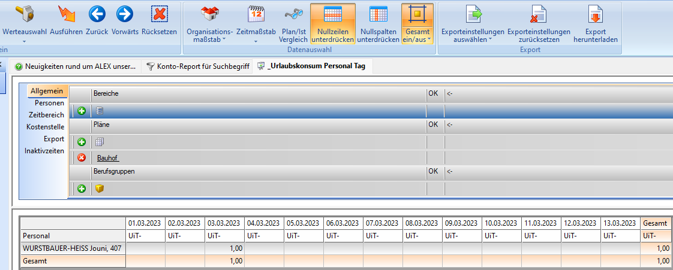673x270 pixels.
Task: Switch to Konto-Report für Suchbegriff tab
Action: (x=197, y=66)
